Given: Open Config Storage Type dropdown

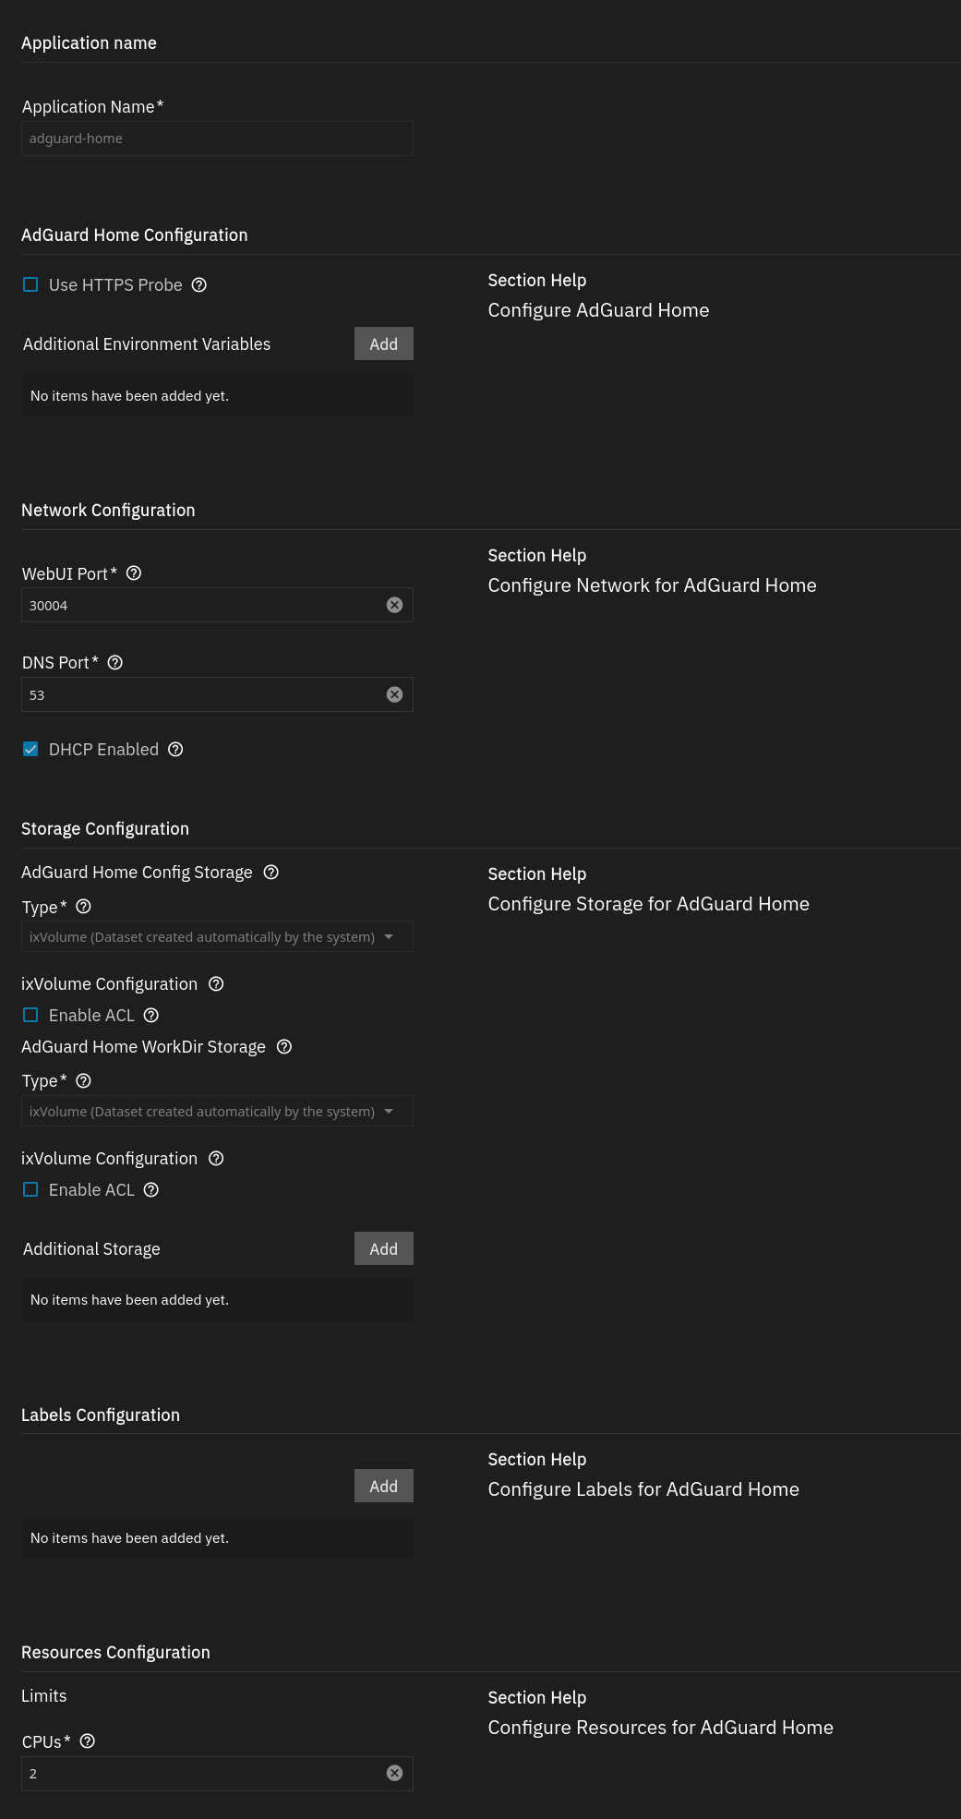Looking at the screenshot, I should tap(217, 937).
